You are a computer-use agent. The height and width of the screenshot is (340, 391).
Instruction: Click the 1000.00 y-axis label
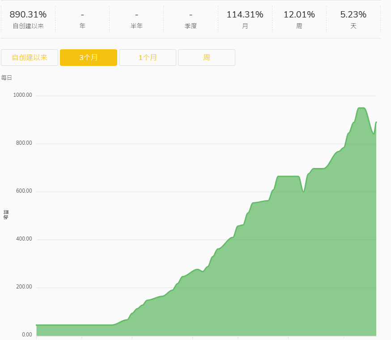[x=22, y=95]
